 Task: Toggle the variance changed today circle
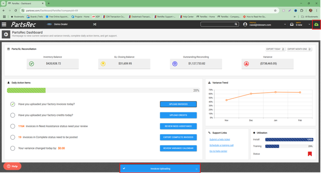(13, 148)
